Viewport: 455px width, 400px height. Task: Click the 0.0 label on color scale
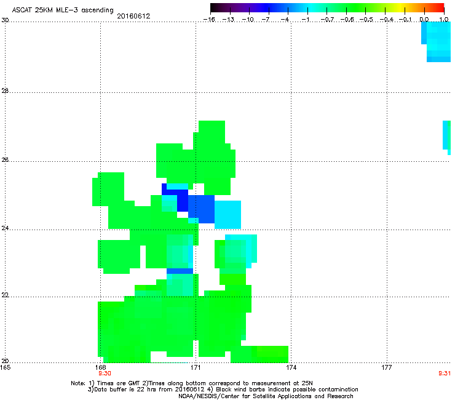coord(424,20)
